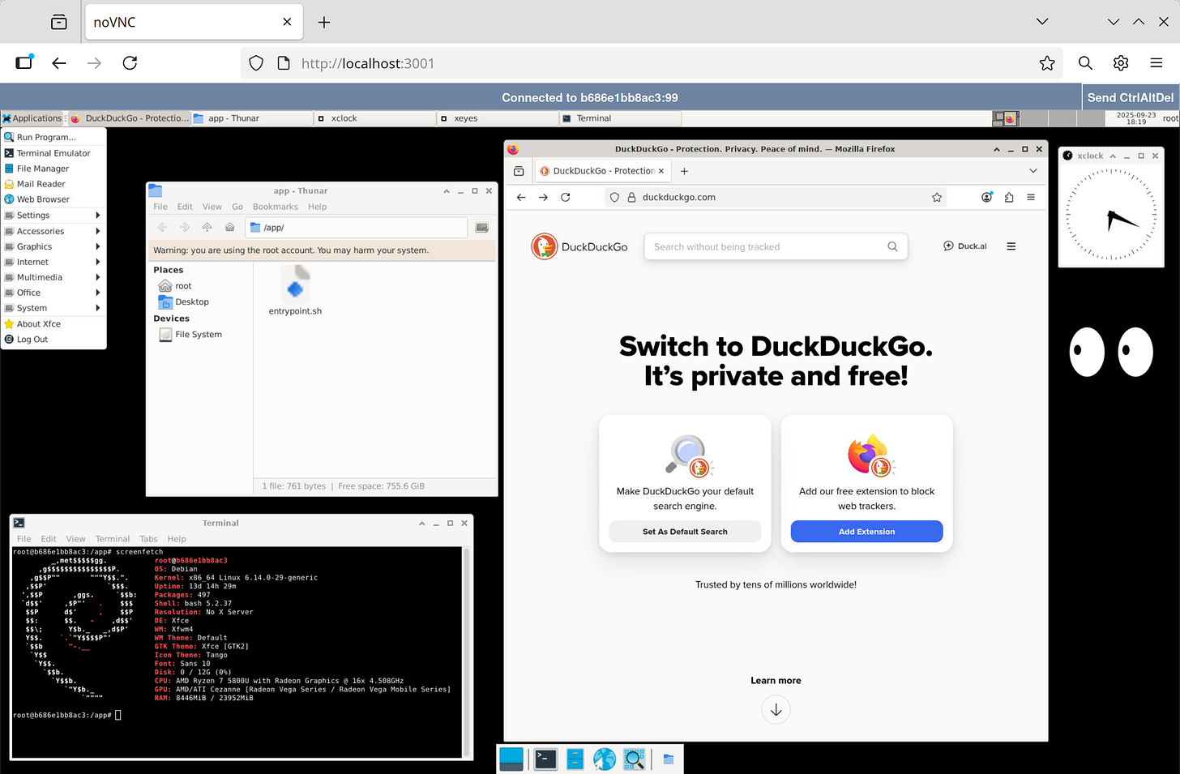Expand the Multimedia submenu
Screen dimensions: 1180x774
coord(53,277)
